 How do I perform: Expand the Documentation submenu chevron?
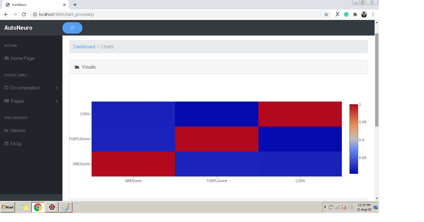[x=57, y=88]
